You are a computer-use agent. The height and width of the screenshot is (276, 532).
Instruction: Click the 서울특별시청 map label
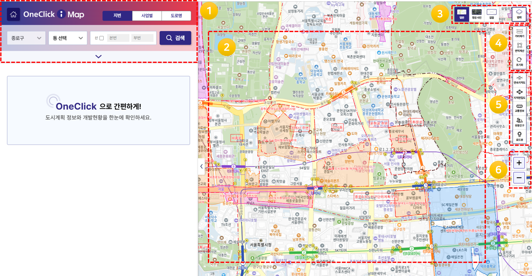point(260,245)
